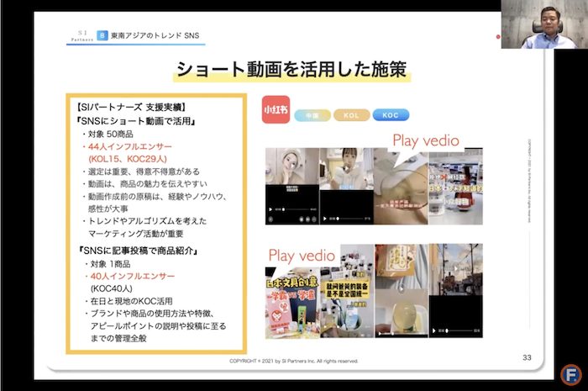Open the video showing the packet and glass bowl
The image size is (588, 391).
point(402,291)
